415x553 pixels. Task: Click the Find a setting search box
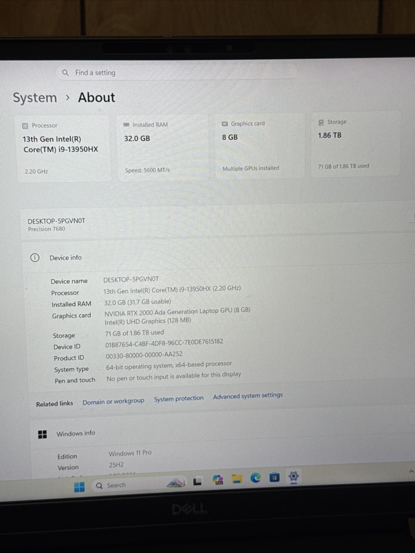(x=177, y=72)
